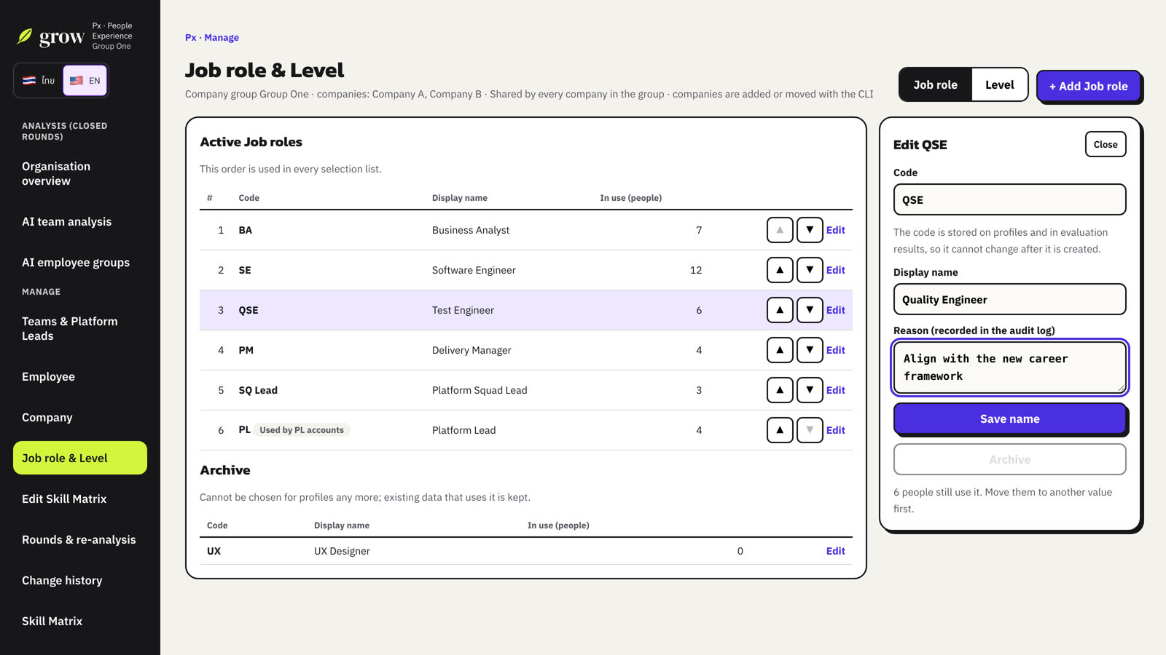This screenshot has height=655, width=1166.
Task: Move Delivery Manager row down
Action: point(810,350)
